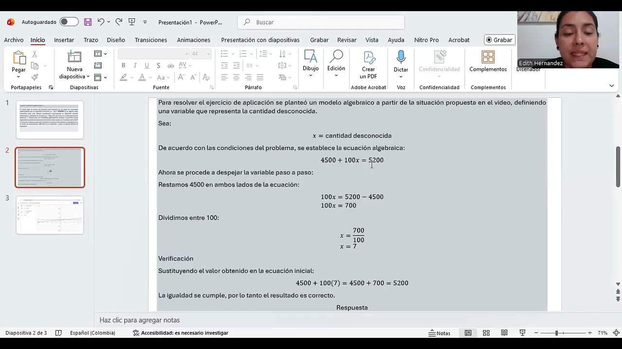The height and width of the screenshot is (349, 622).
Task: Open the slide Layout (Diseño) dropdown
Action: click(101, 54)
